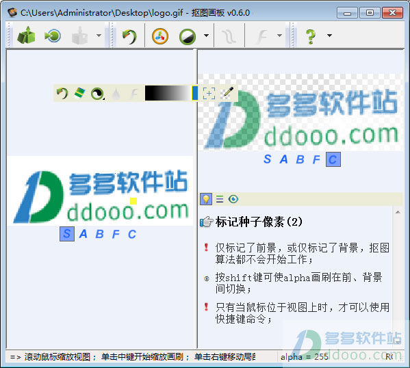Click the floating toolbar undo arrow
The height and width of the screenshot is (368, 410).
tap(62, 93)
